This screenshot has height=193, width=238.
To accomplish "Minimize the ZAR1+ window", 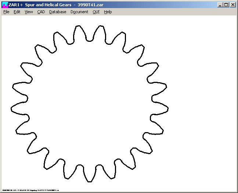I will coord(220,5).
